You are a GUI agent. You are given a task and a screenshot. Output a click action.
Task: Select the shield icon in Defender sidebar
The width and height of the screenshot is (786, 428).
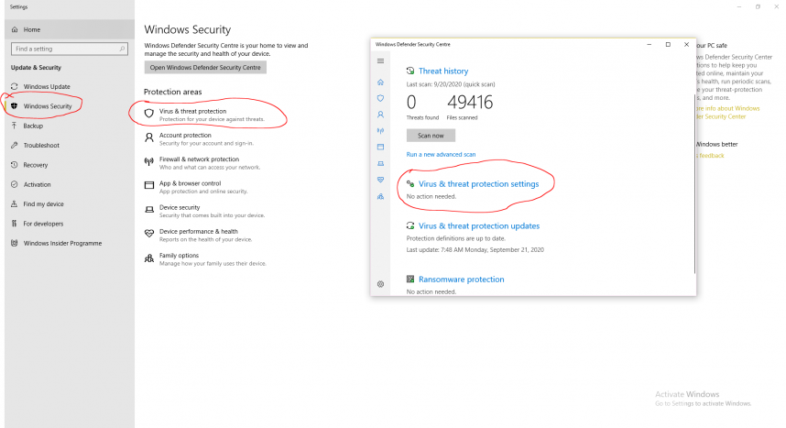pos(380,98)
